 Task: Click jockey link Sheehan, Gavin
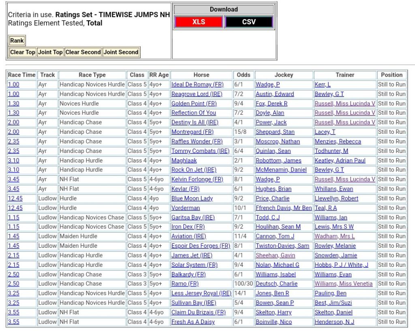[x=275, y=255]
